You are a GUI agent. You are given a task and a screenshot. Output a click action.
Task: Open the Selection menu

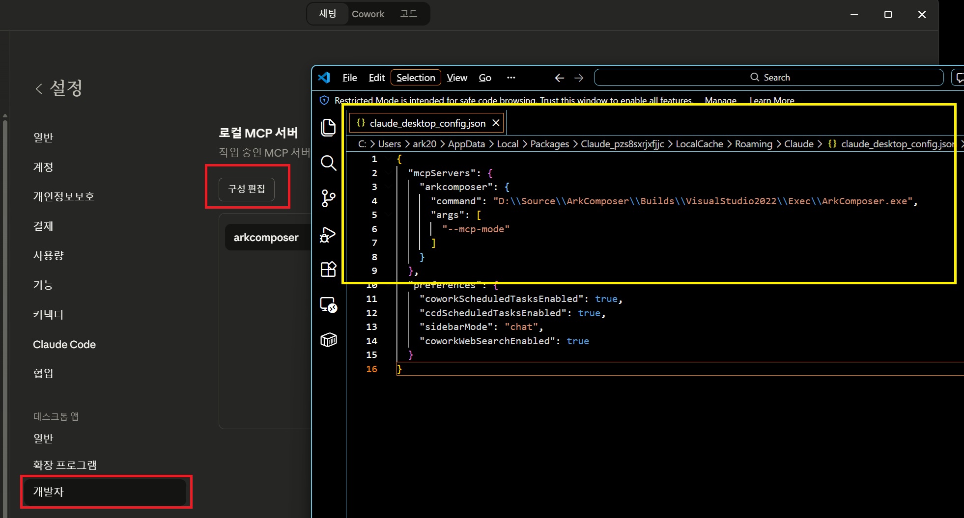pos(416,78)
